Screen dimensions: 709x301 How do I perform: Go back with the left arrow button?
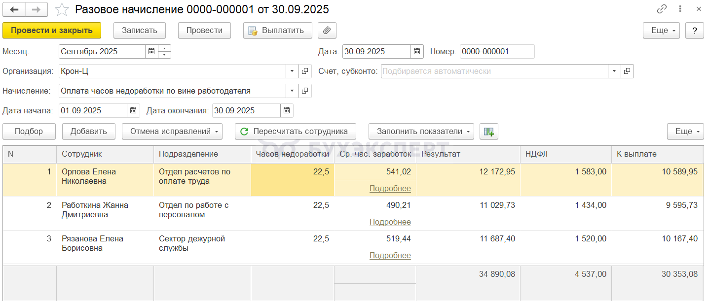pos(14,9)
